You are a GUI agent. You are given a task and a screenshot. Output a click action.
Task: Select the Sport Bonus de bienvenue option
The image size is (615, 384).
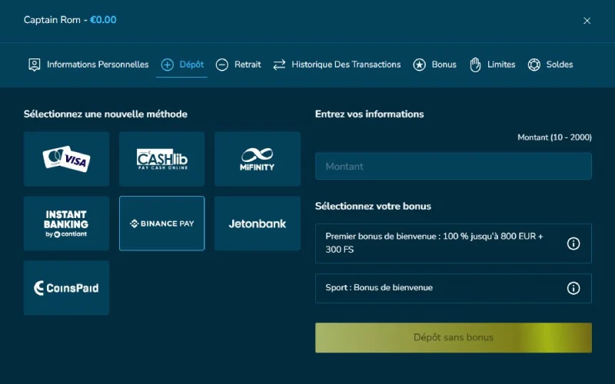click(x=434, y=288)
